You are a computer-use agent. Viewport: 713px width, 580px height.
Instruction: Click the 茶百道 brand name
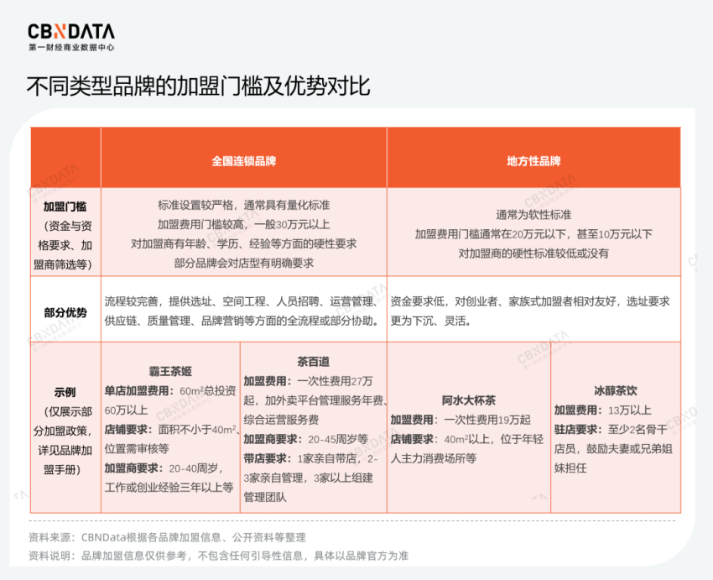click(312, 362)
